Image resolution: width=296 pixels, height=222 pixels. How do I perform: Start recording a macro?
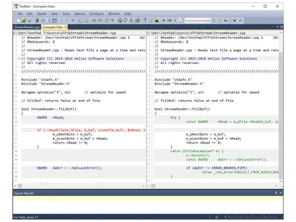click(x=163, y=21)
